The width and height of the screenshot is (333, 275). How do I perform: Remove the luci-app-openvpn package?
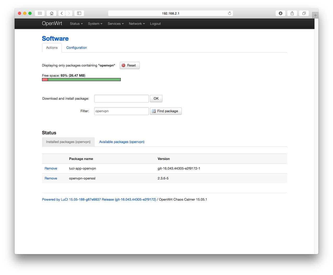click(x=51, y=169)
